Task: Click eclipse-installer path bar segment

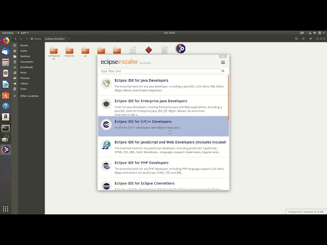Action: (x=55, y=39)
